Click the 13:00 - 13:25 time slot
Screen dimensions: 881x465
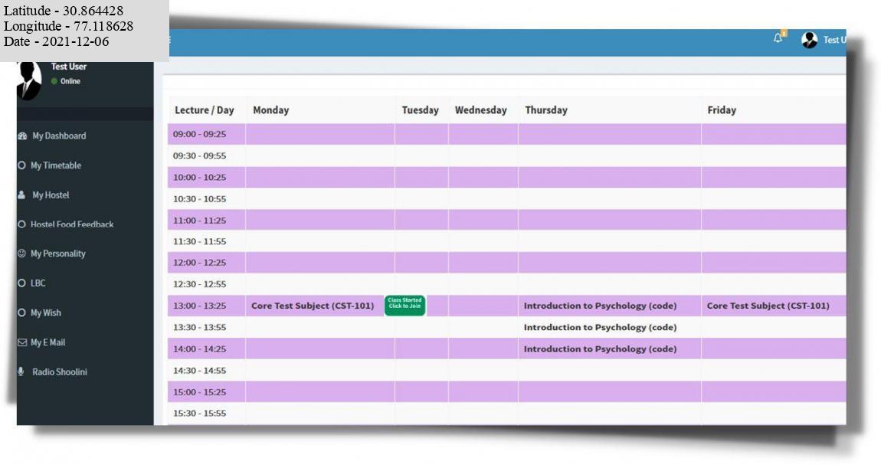[x=199, y=306]
